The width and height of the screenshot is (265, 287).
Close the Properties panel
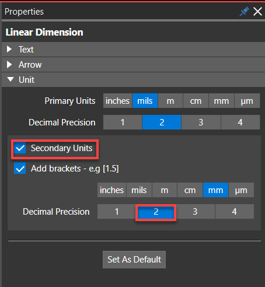coord(257,12)
